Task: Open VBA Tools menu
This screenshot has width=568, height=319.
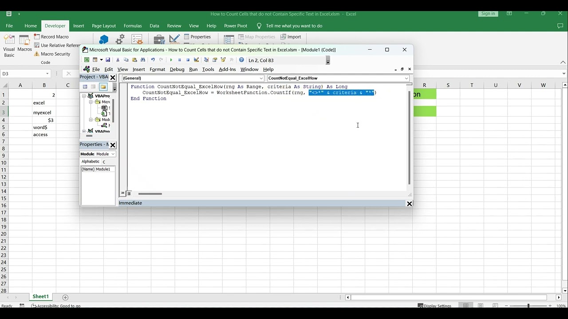Action: (x=208, y=69)
